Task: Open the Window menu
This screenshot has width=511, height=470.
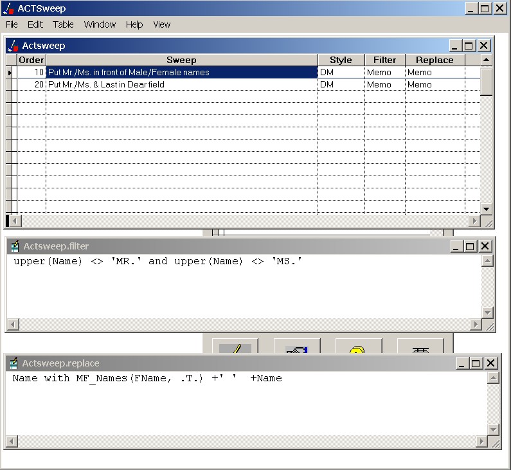Action: [100, 24]
